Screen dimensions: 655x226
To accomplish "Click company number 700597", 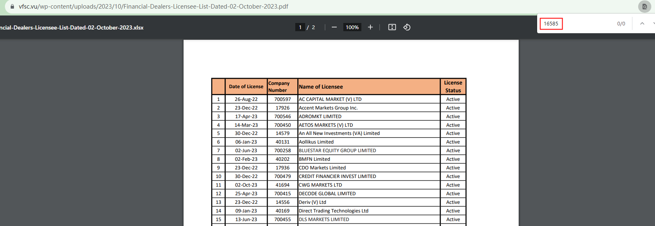I will pos(283,99).
